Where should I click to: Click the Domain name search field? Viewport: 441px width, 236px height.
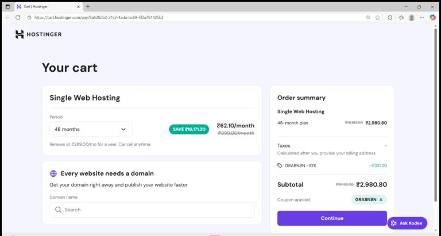[152, 210]
